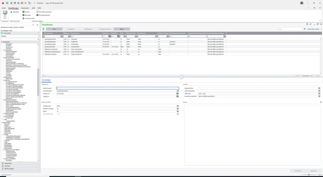Open the System gear settings

point(26,12)
